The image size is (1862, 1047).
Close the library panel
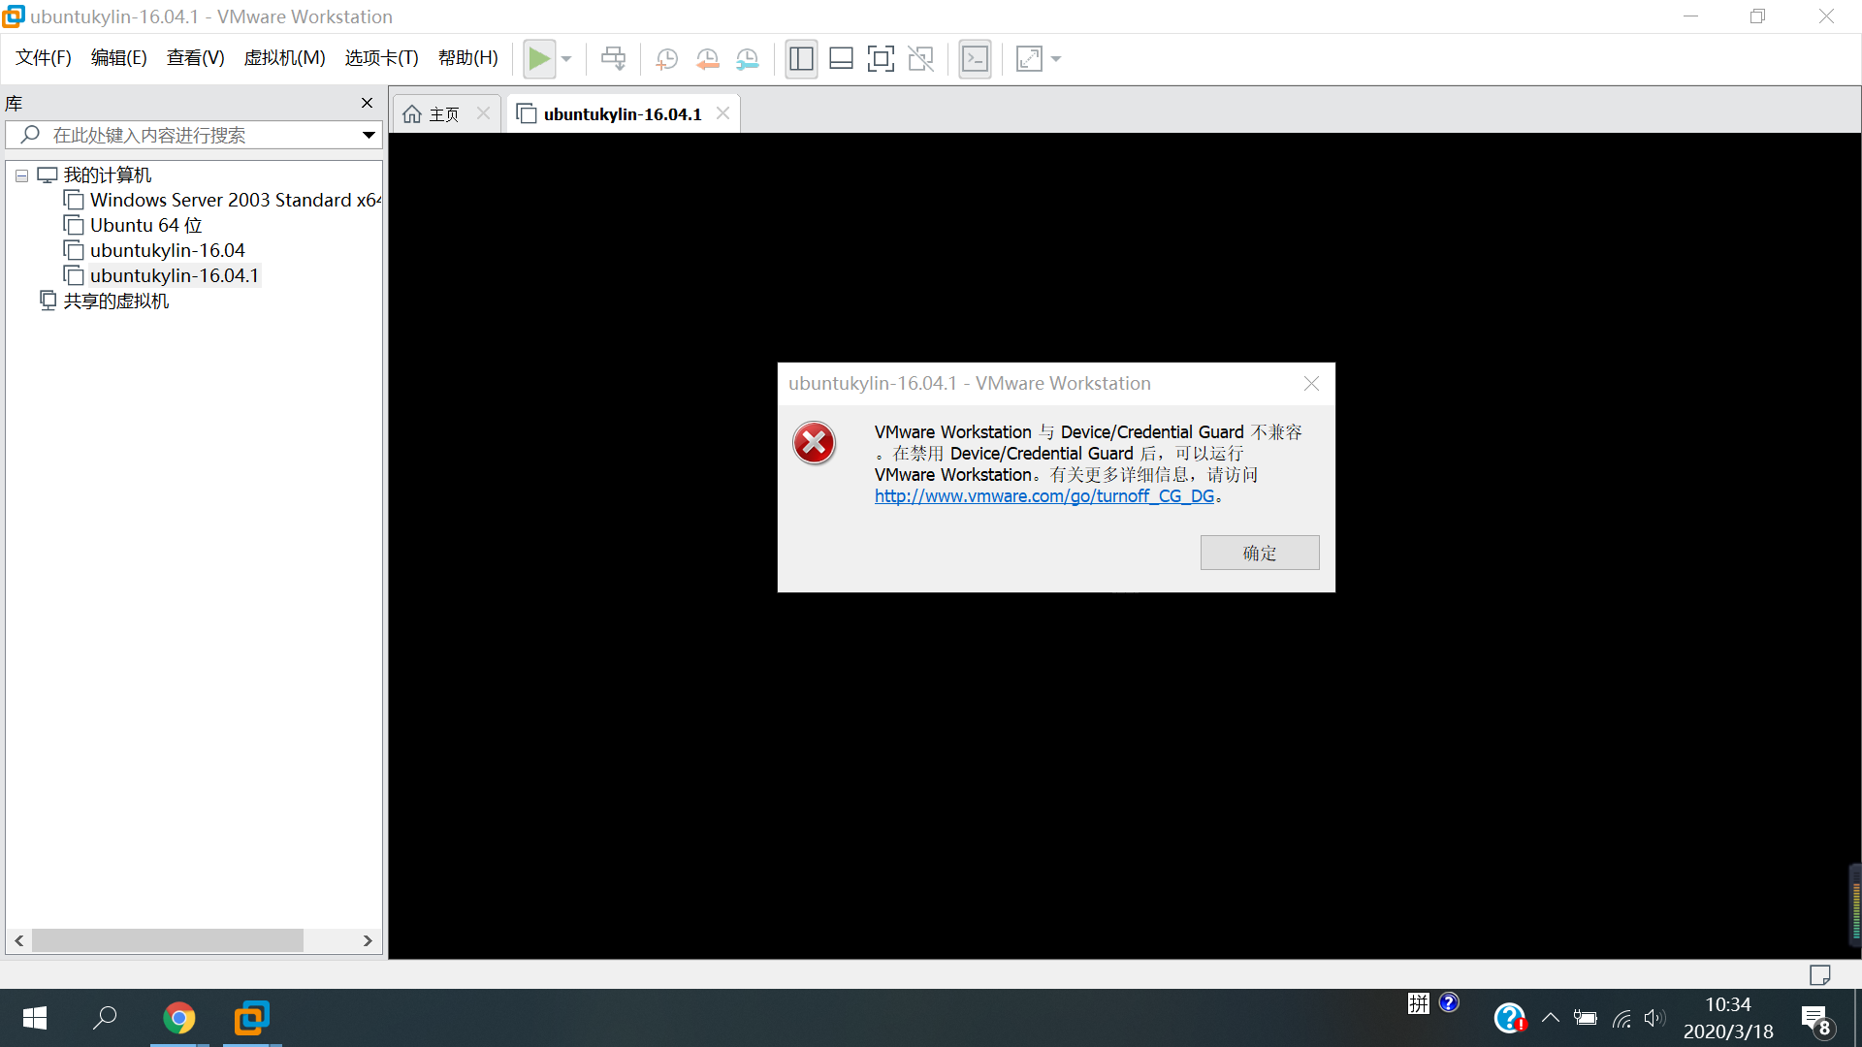367,103
